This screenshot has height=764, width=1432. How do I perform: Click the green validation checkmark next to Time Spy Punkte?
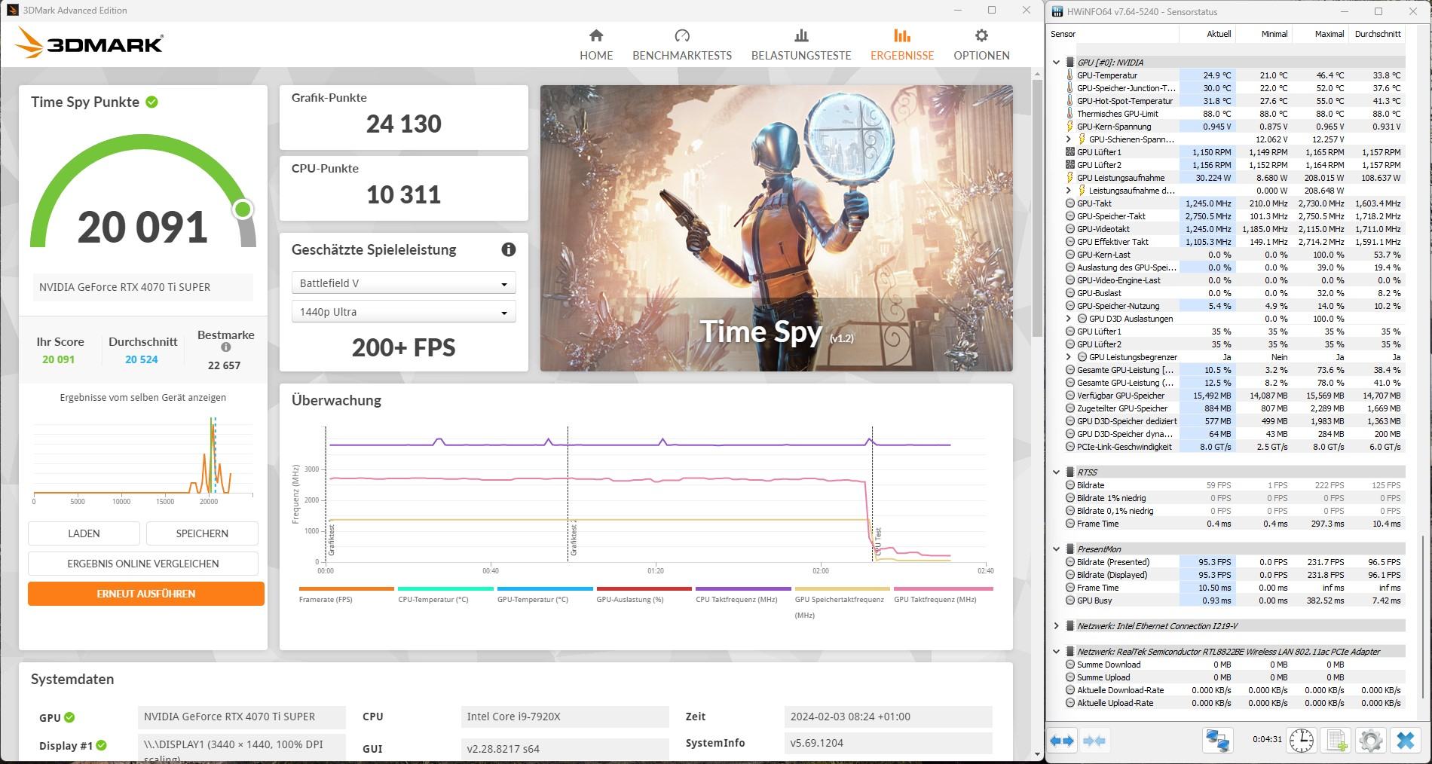[151, 102]
